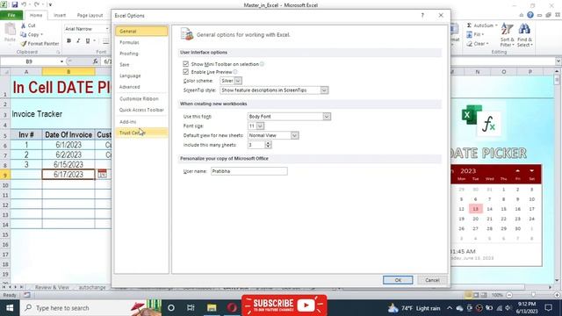Open Task View on taskbar
Screen dimensions: 562x316
click(191, 308)
